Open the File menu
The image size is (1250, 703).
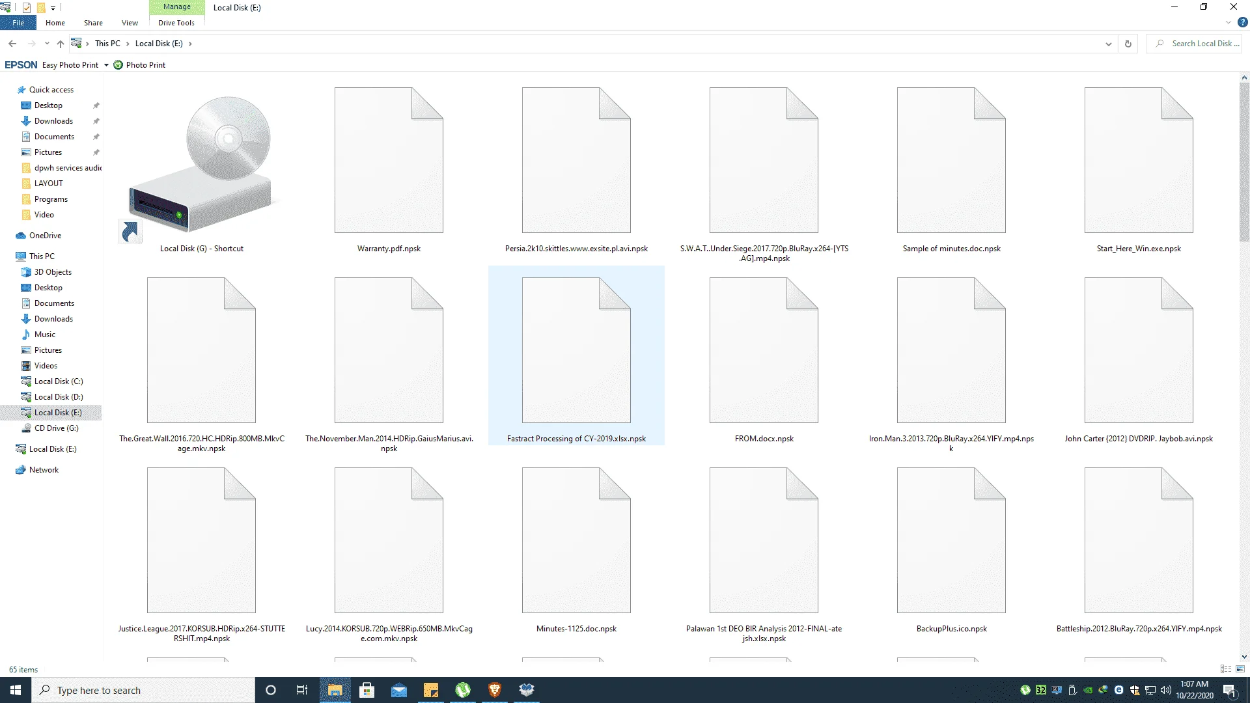[x=18, y=23]
